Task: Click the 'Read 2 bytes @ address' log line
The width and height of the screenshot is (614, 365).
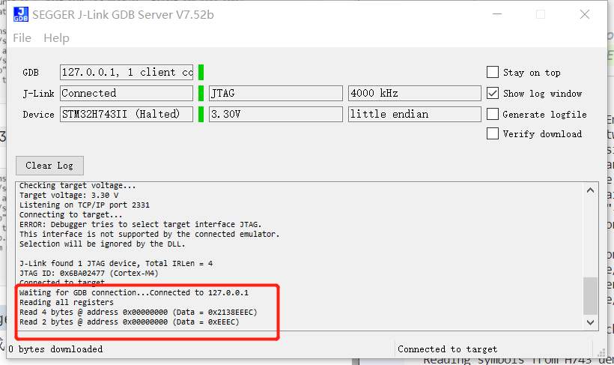Action: 130,322
